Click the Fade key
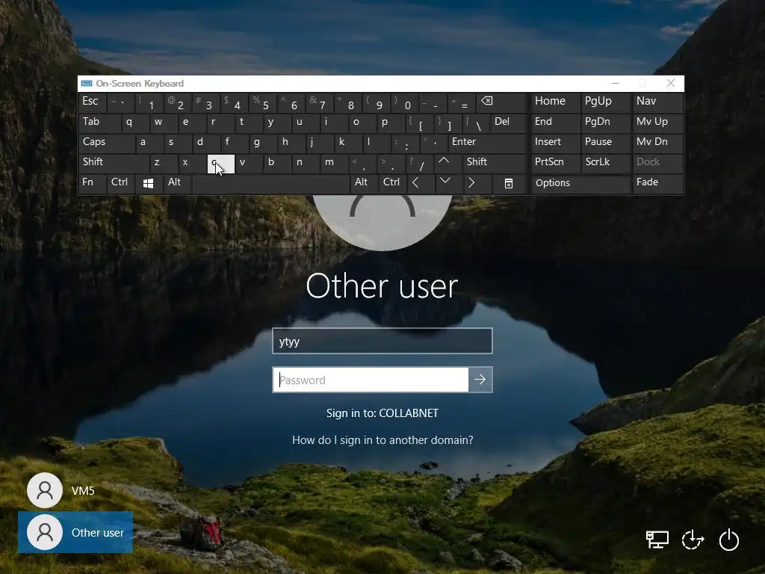The height and width of the screenshot is (574, 765). [x=657, y=183]
